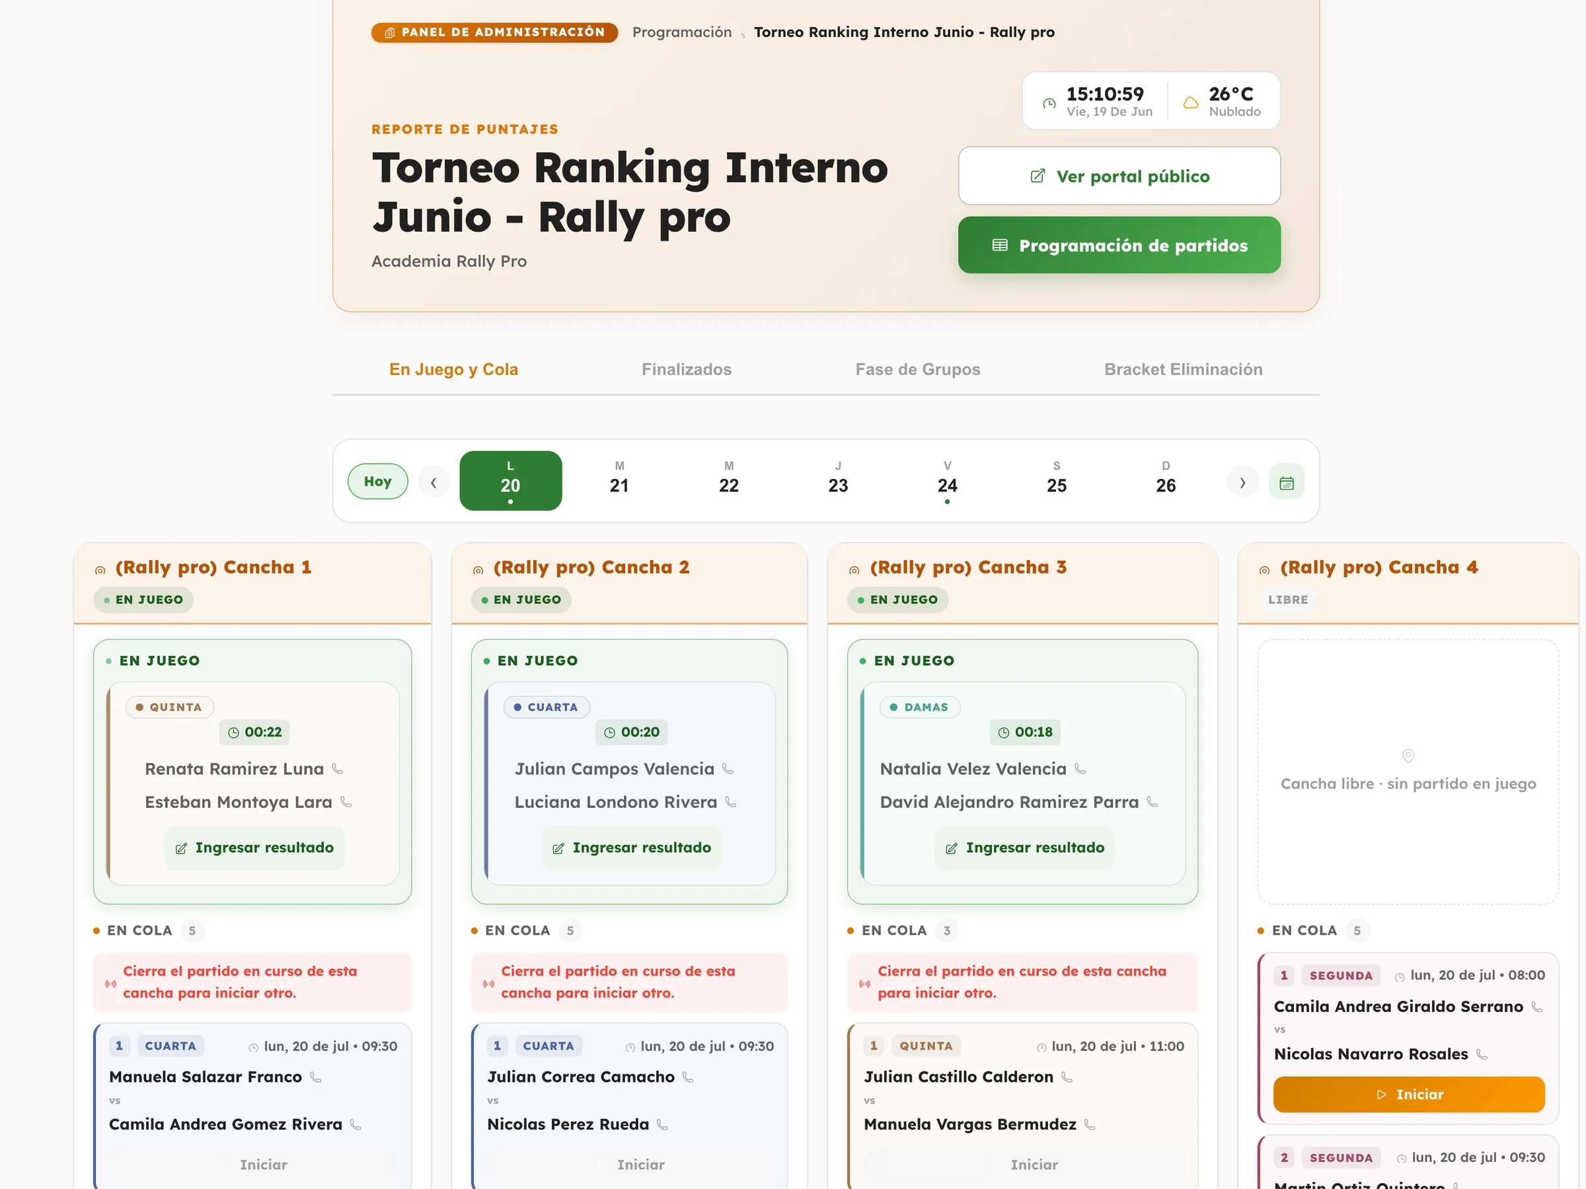Select Thursday 23 in the date strip
The image size is (1586, 1189).
[838, 481]
